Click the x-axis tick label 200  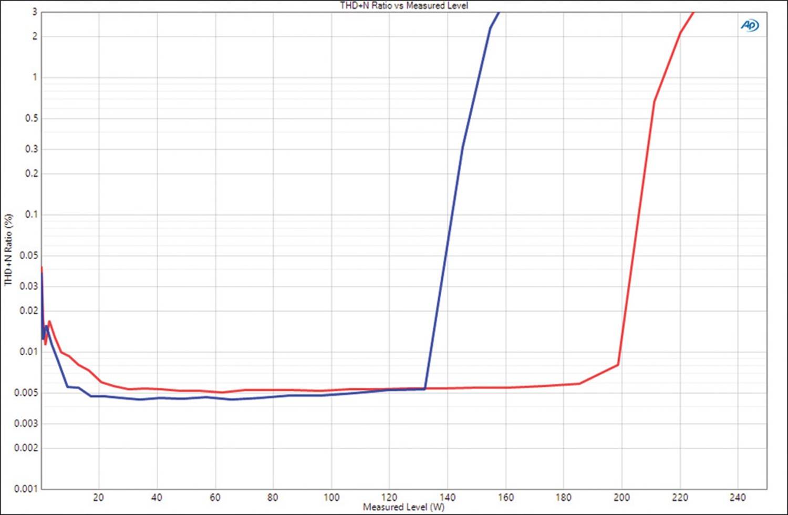pos(621,497)
